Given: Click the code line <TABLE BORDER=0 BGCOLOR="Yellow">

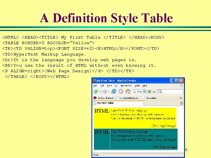Looking at the screenshot, I should click(49, 43).
